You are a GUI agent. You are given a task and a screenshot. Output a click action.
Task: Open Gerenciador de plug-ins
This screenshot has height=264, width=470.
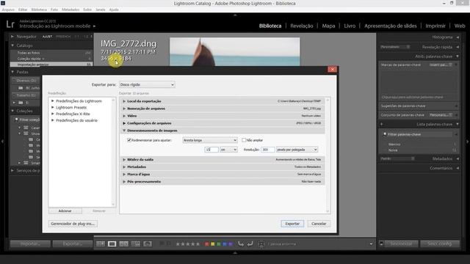point(73,224)
